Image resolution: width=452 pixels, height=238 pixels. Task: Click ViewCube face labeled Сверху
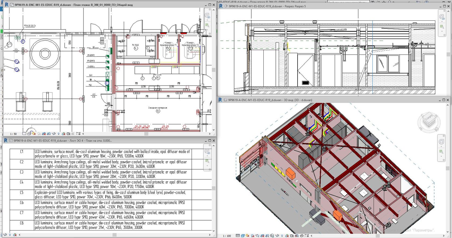(x=429, y=118)
